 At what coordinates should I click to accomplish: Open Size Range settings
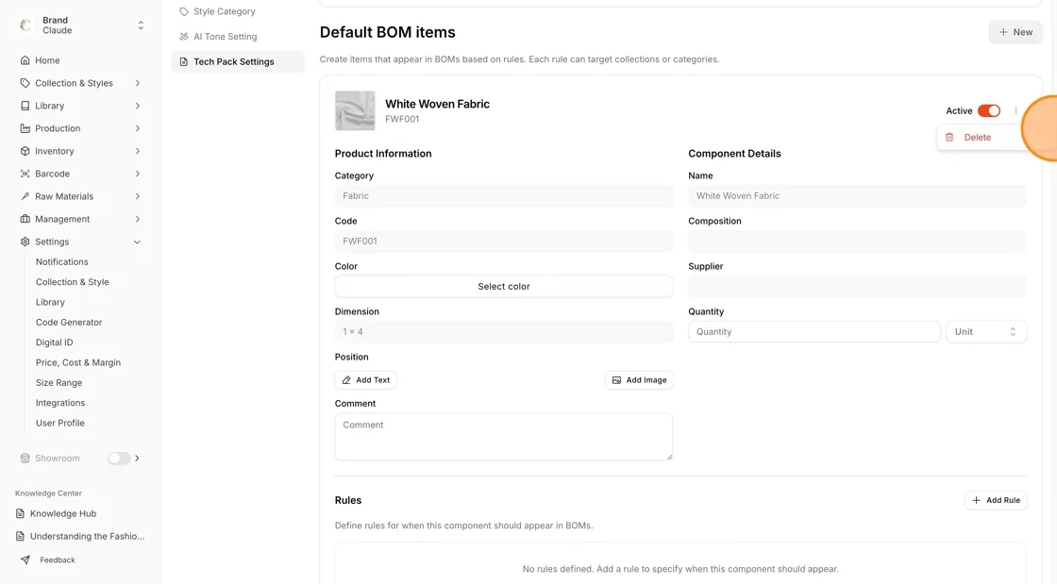(x=59, y=383)
